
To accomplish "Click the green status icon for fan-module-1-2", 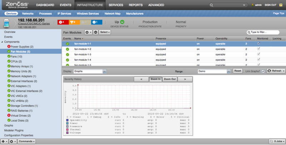I will tap(68, 49).
